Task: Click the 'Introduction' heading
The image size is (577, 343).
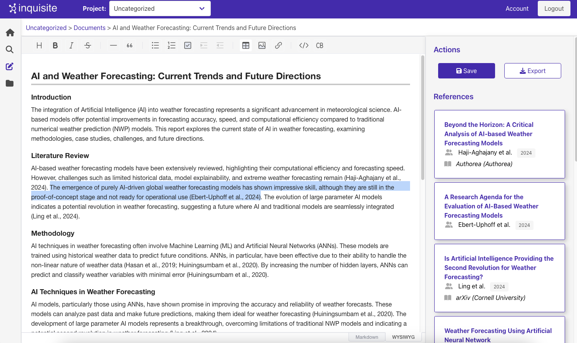Action: (x=51, y=97)
